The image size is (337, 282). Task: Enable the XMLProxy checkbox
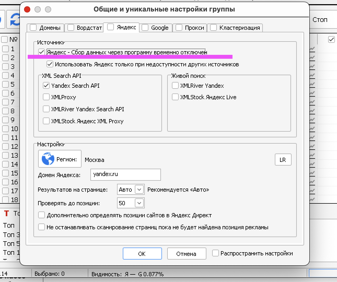coord(46,97)
